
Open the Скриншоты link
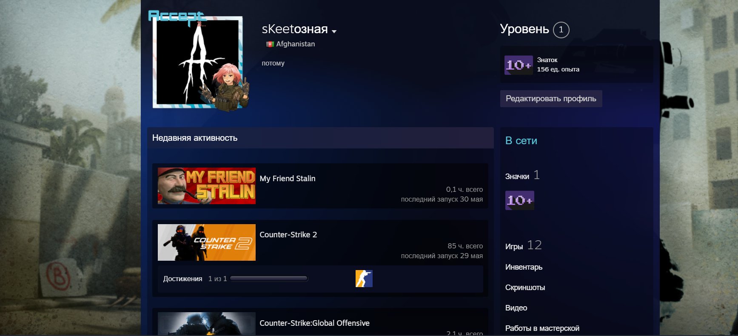click(525, 288)
